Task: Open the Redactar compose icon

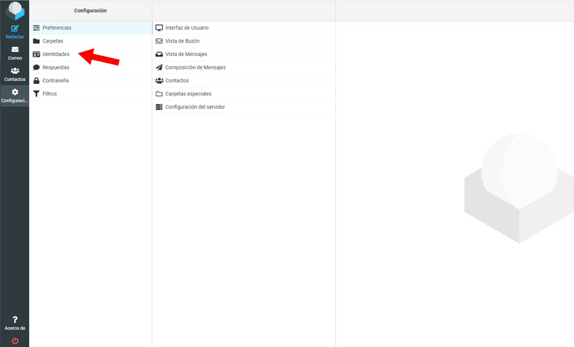Action: [x=15, y=28]
